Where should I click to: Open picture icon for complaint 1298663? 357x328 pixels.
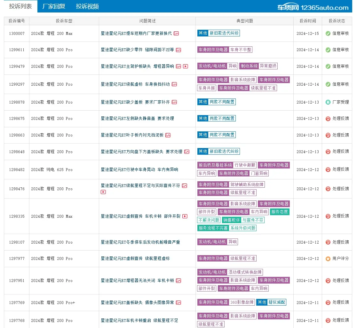pyautogui.click(x=168, y=135)
